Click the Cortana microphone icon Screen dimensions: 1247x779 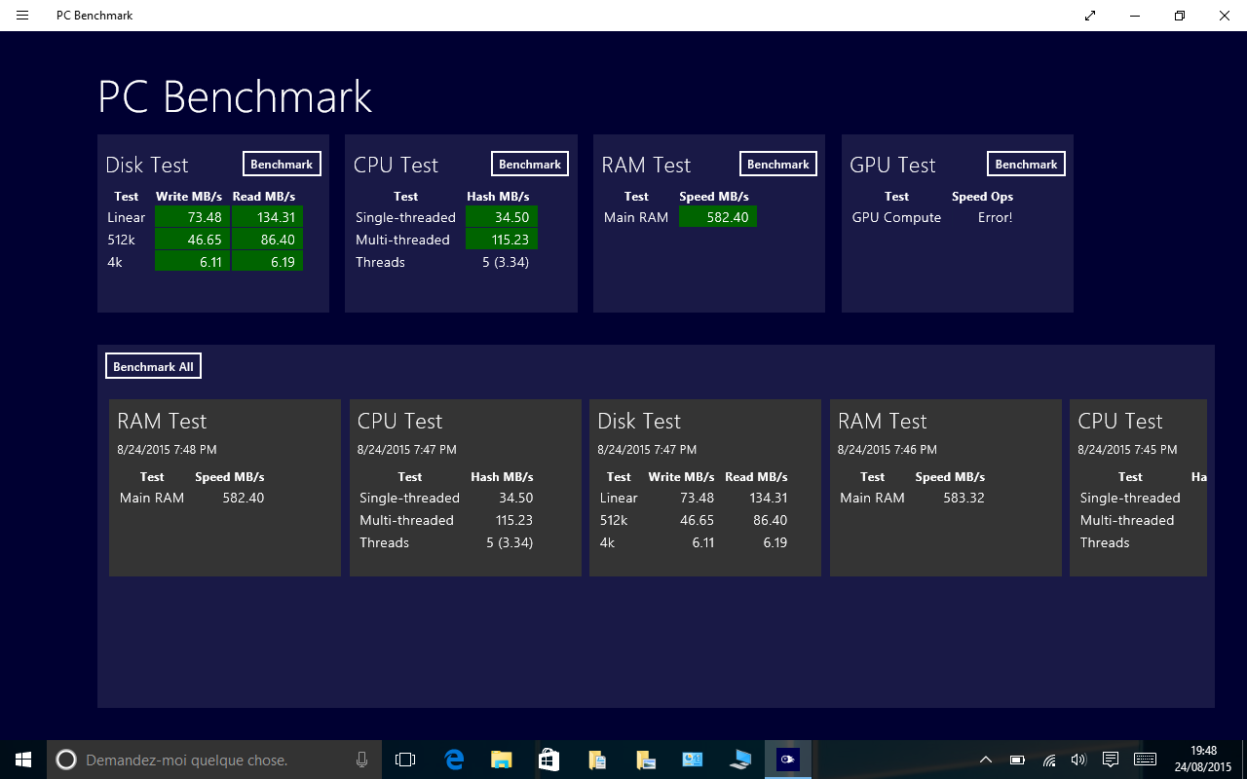tap(362, 760)
